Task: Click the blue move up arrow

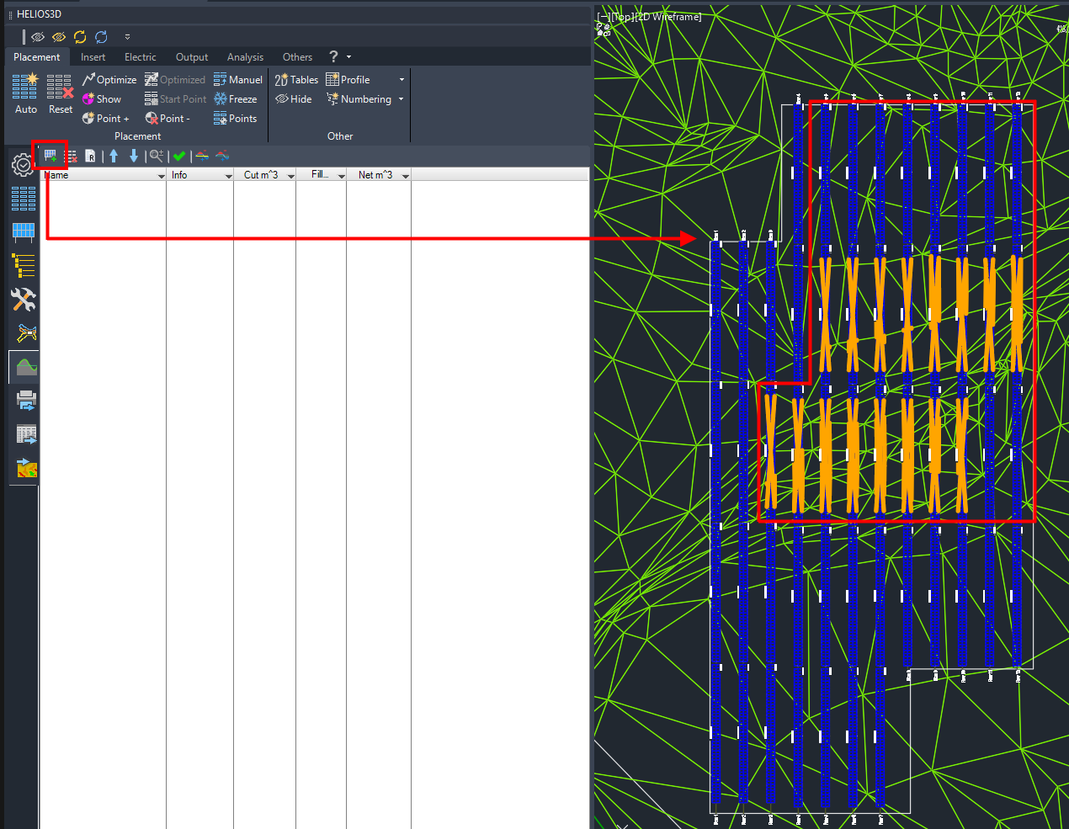Action: click(x=114, y=156)
